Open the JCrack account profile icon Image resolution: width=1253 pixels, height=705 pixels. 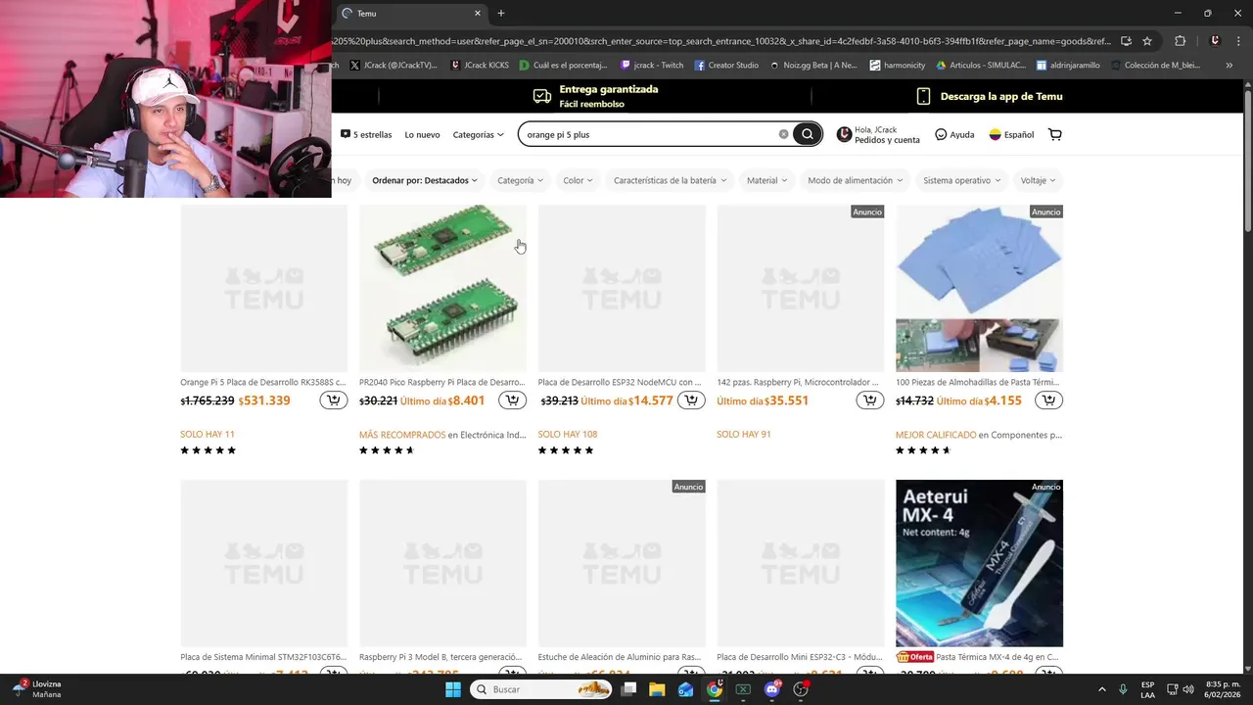(x=844, y=134)
